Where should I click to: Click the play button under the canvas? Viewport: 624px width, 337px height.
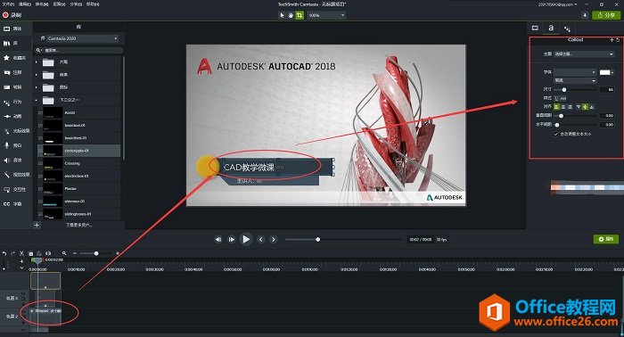point(246,239)
